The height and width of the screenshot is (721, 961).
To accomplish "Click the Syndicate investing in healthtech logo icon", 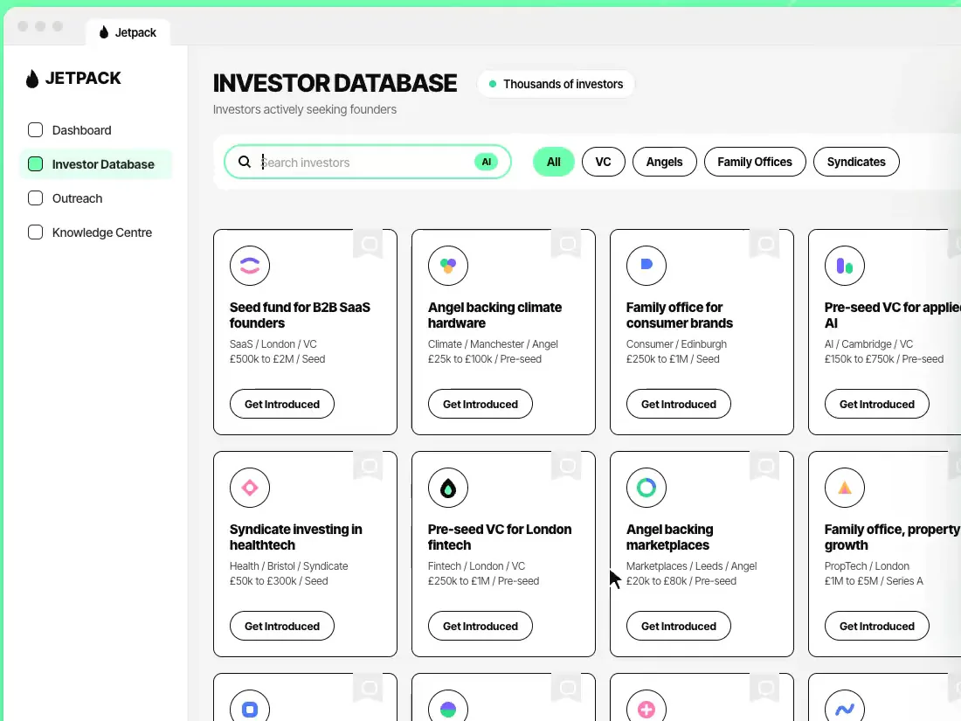I will point(250,488).
